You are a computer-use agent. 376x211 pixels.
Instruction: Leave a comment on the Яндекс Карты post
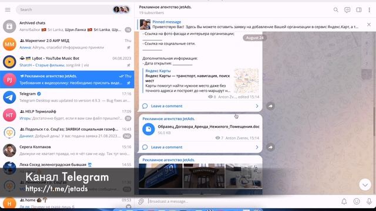pos(167,106)
